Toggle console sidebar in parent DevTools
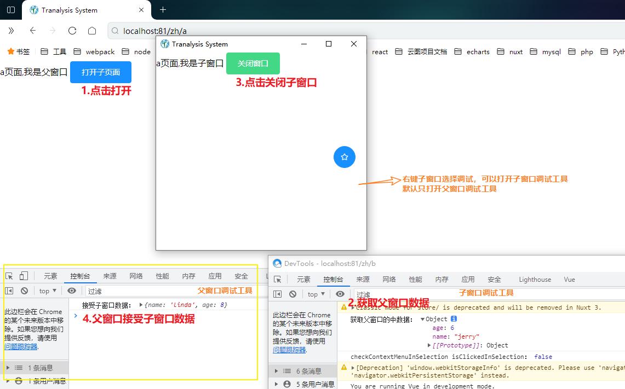This screenshot has width=625, height=389. tap(9, 291)
